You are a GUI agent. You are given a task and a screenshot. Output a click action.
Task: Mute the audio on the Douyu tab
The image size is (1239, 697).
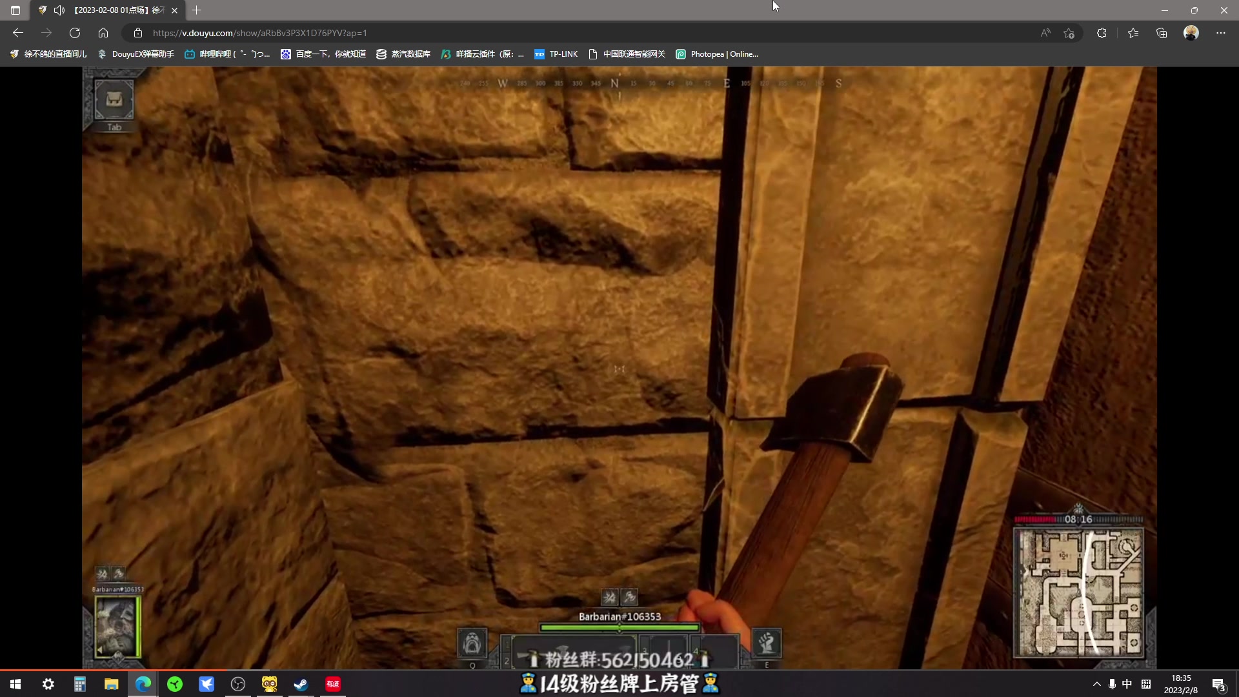(x=59, y=10)
